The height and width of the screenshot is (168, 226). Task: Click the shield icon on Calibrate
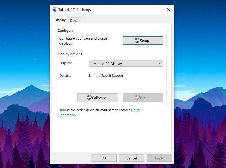(x=89, y=97)
